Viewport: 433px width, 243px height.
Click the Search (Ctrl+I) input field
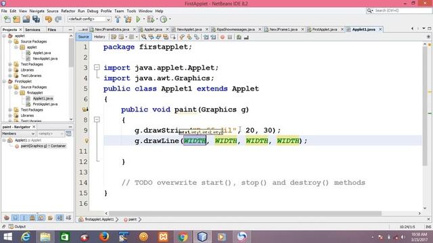(x=403, y=11)
